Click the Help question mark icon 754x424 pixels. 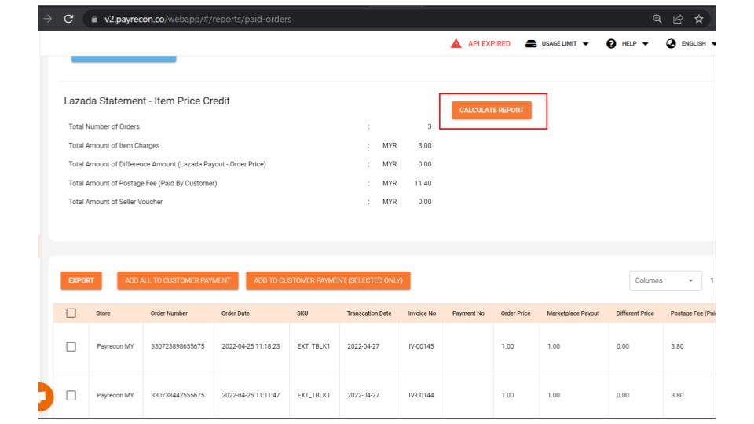point(611,44)
